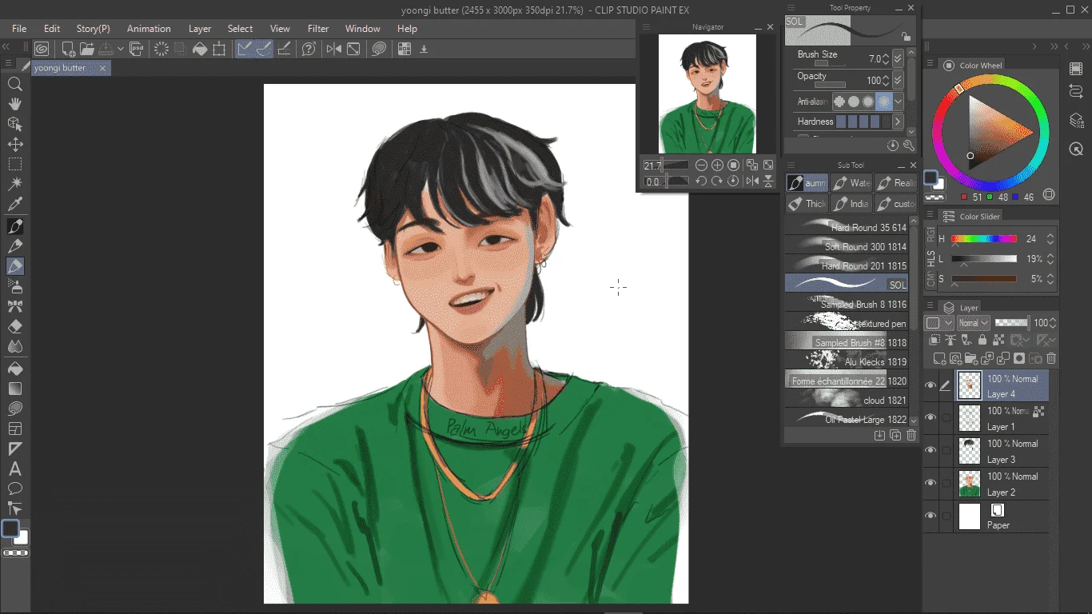Open the Normal blending mode dropdown
Image resolution: width=1092 pixels, height=614 pixels.
pos(974,323)
